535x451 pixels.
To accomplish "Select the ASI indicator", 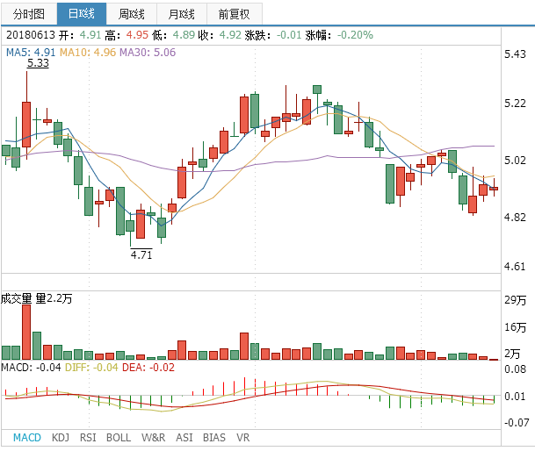I will click(184, 437).
